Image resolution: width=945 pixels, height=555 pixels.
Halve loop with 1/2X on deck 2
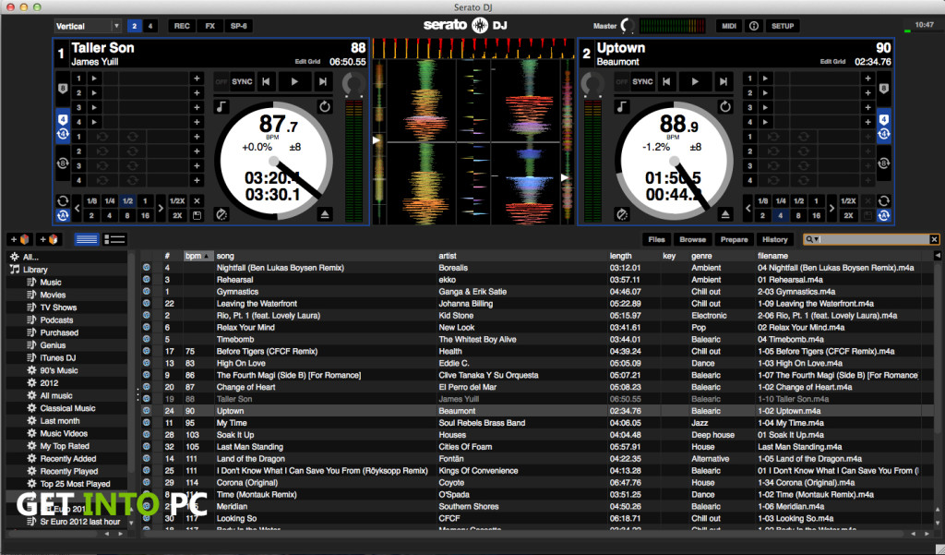[x=848, y=201]
